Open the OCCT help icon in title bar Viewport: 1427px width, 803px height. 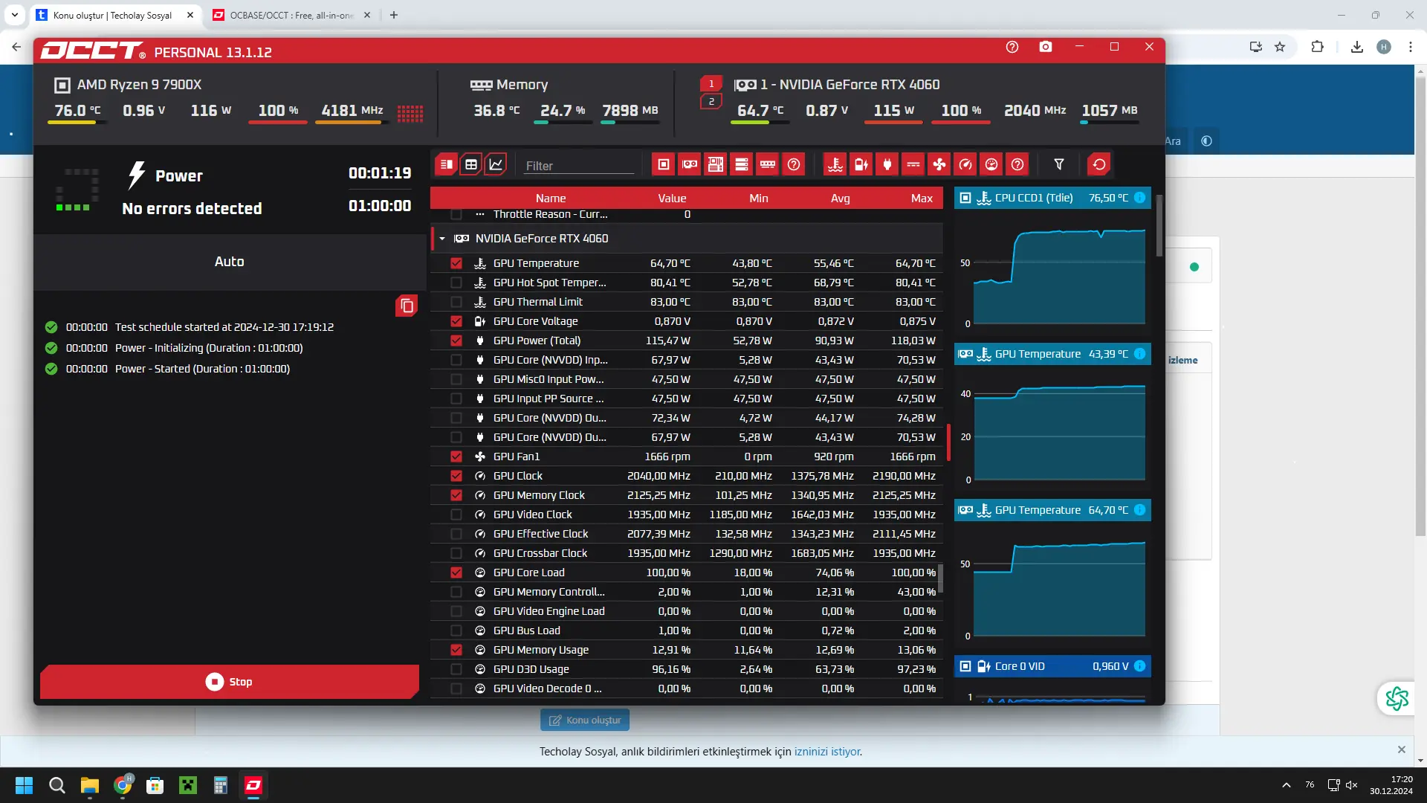pyautogui.click(x=1012, y=47)
